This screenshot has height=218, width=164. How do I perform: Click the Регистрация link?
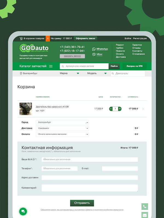[x=140, y=38]
